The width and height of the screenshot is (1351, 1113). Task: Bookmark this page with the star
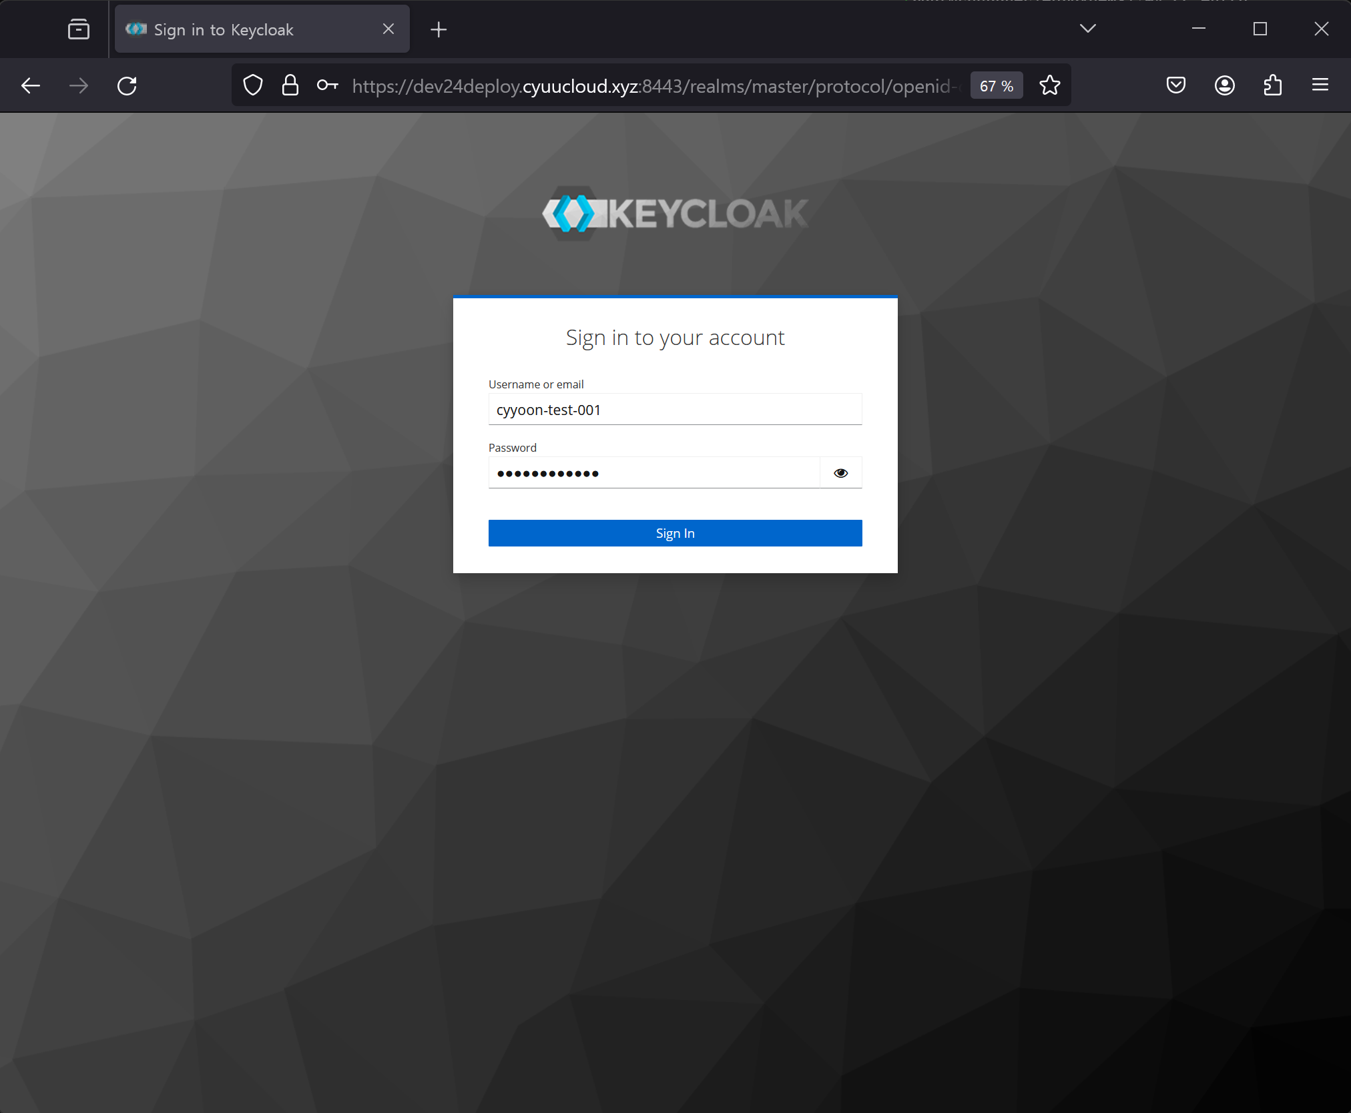[1050, 85]
